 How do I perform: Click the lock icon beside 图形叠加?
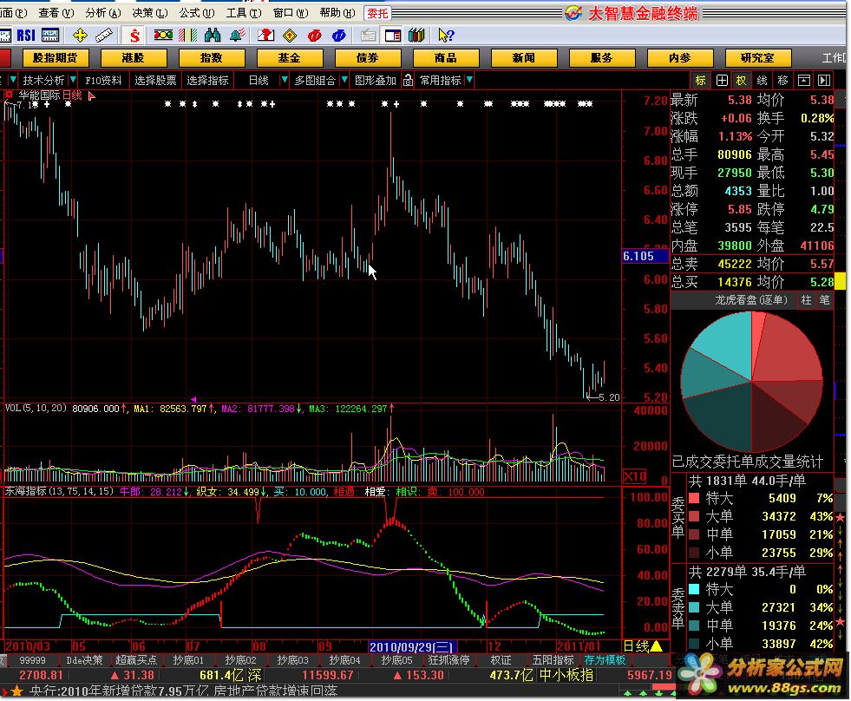[408, 81]
